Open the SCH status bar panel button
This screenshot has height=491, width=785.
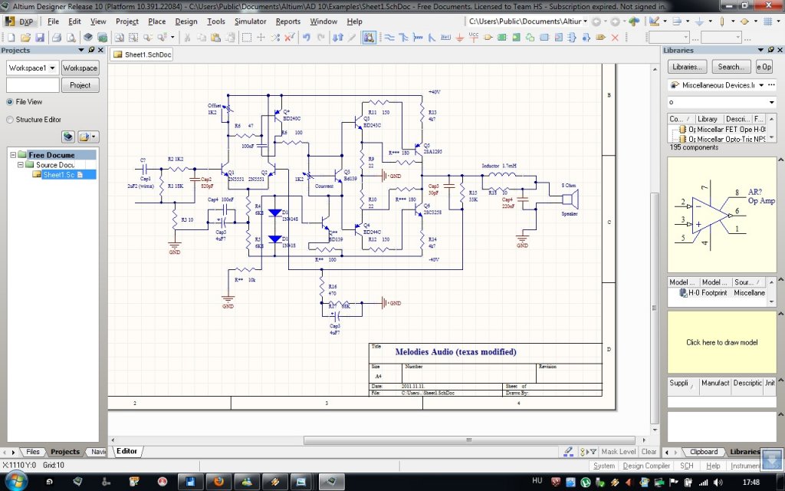[686, 466]
